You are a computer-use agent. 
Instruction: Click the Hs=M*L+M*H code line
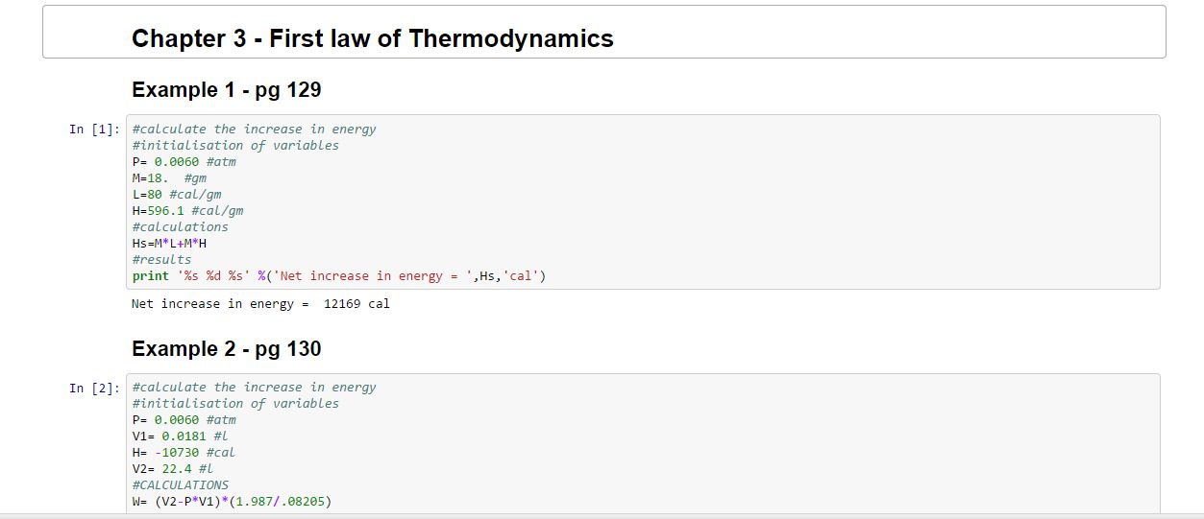tap(169, 244)
